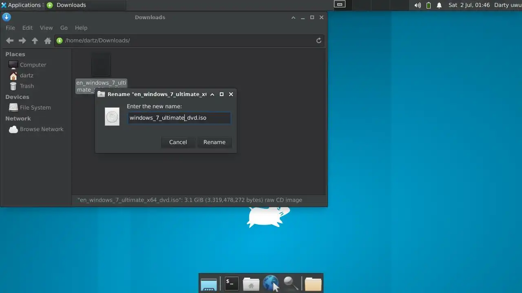Open the notifications bell in the panel
522x293 pixels.
pyautogui.click(x=439, y=5)
